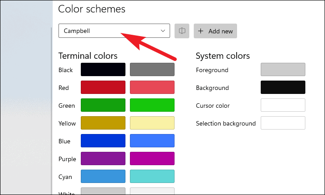Click the bright Purple magenta swatch
Screen dimensions: 325x195
tap(152, 158)
